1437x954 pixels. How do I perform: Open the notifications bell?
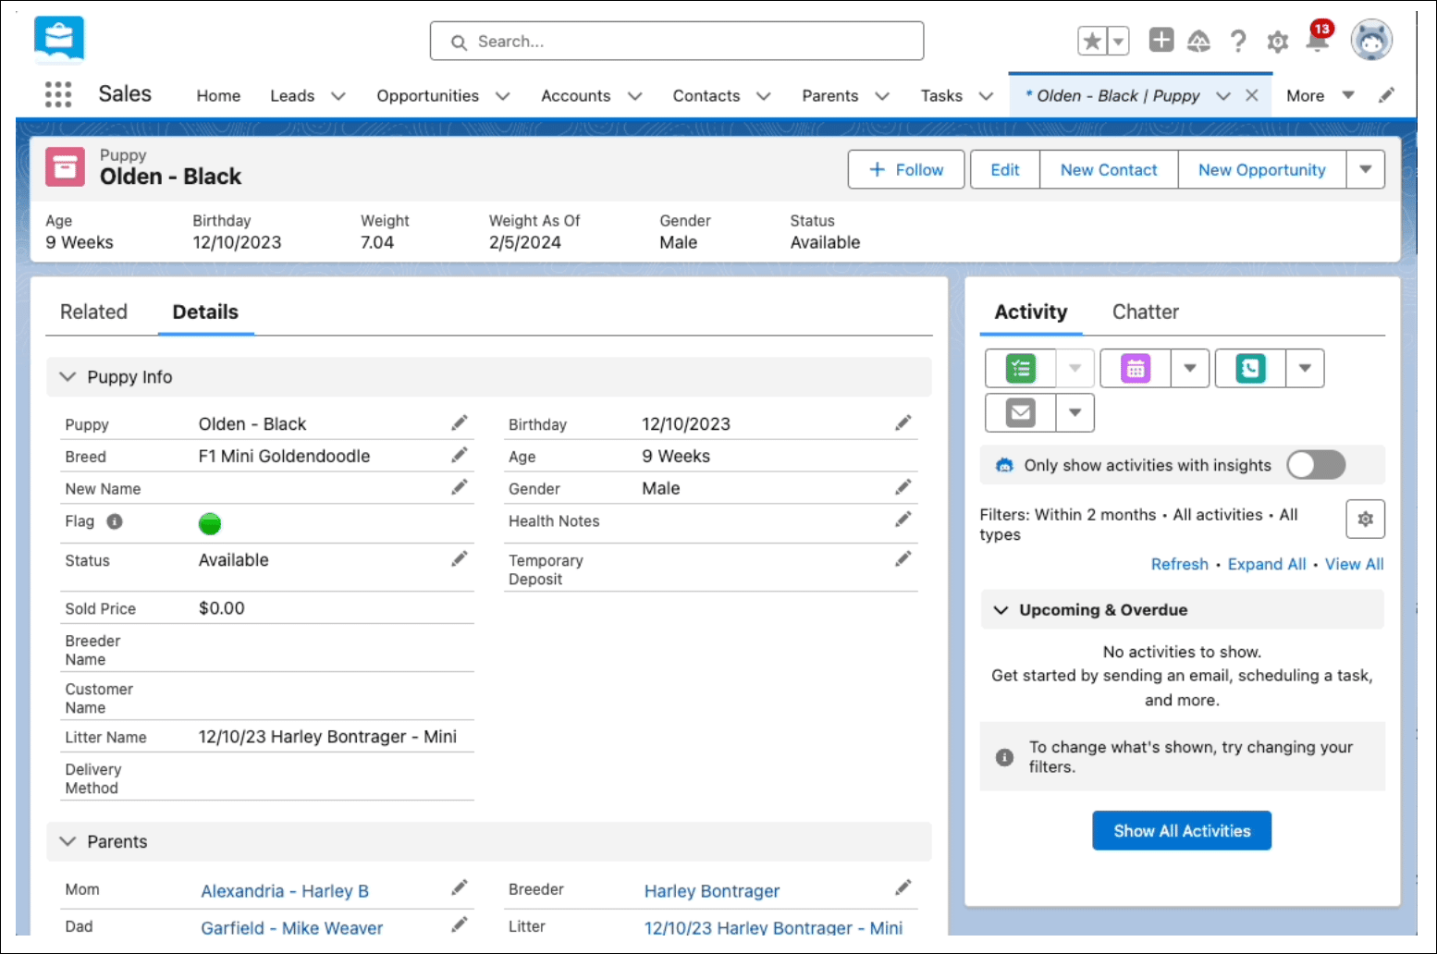point(1318,39)
